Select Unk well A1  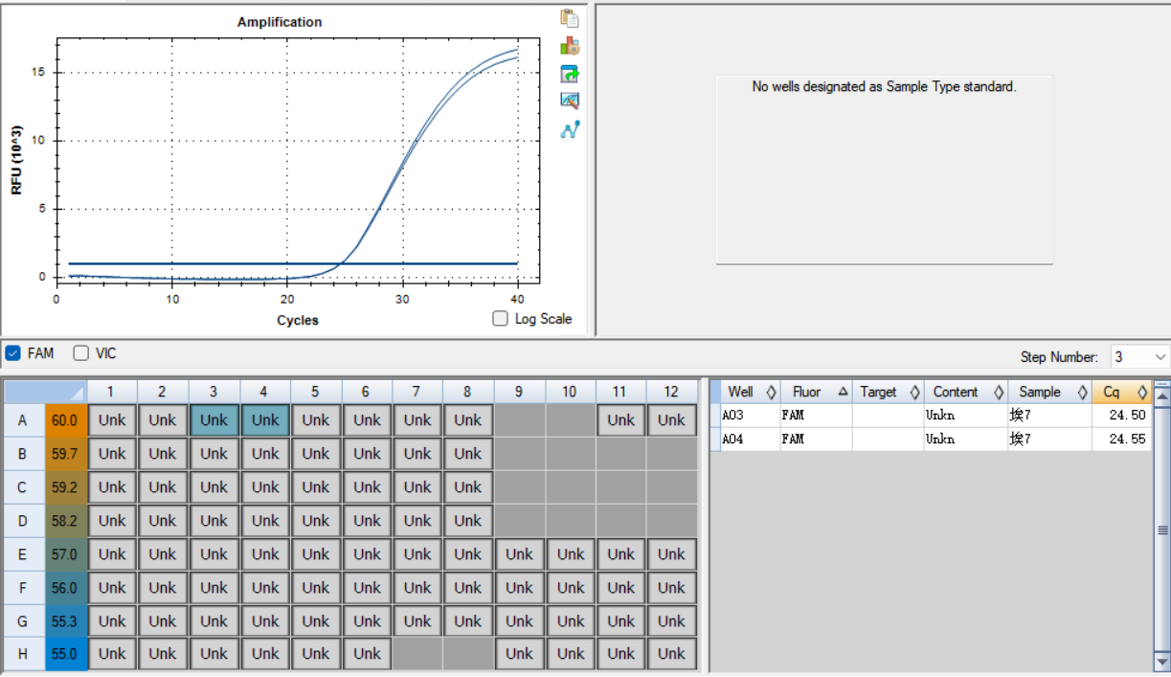tap(112, 419)
